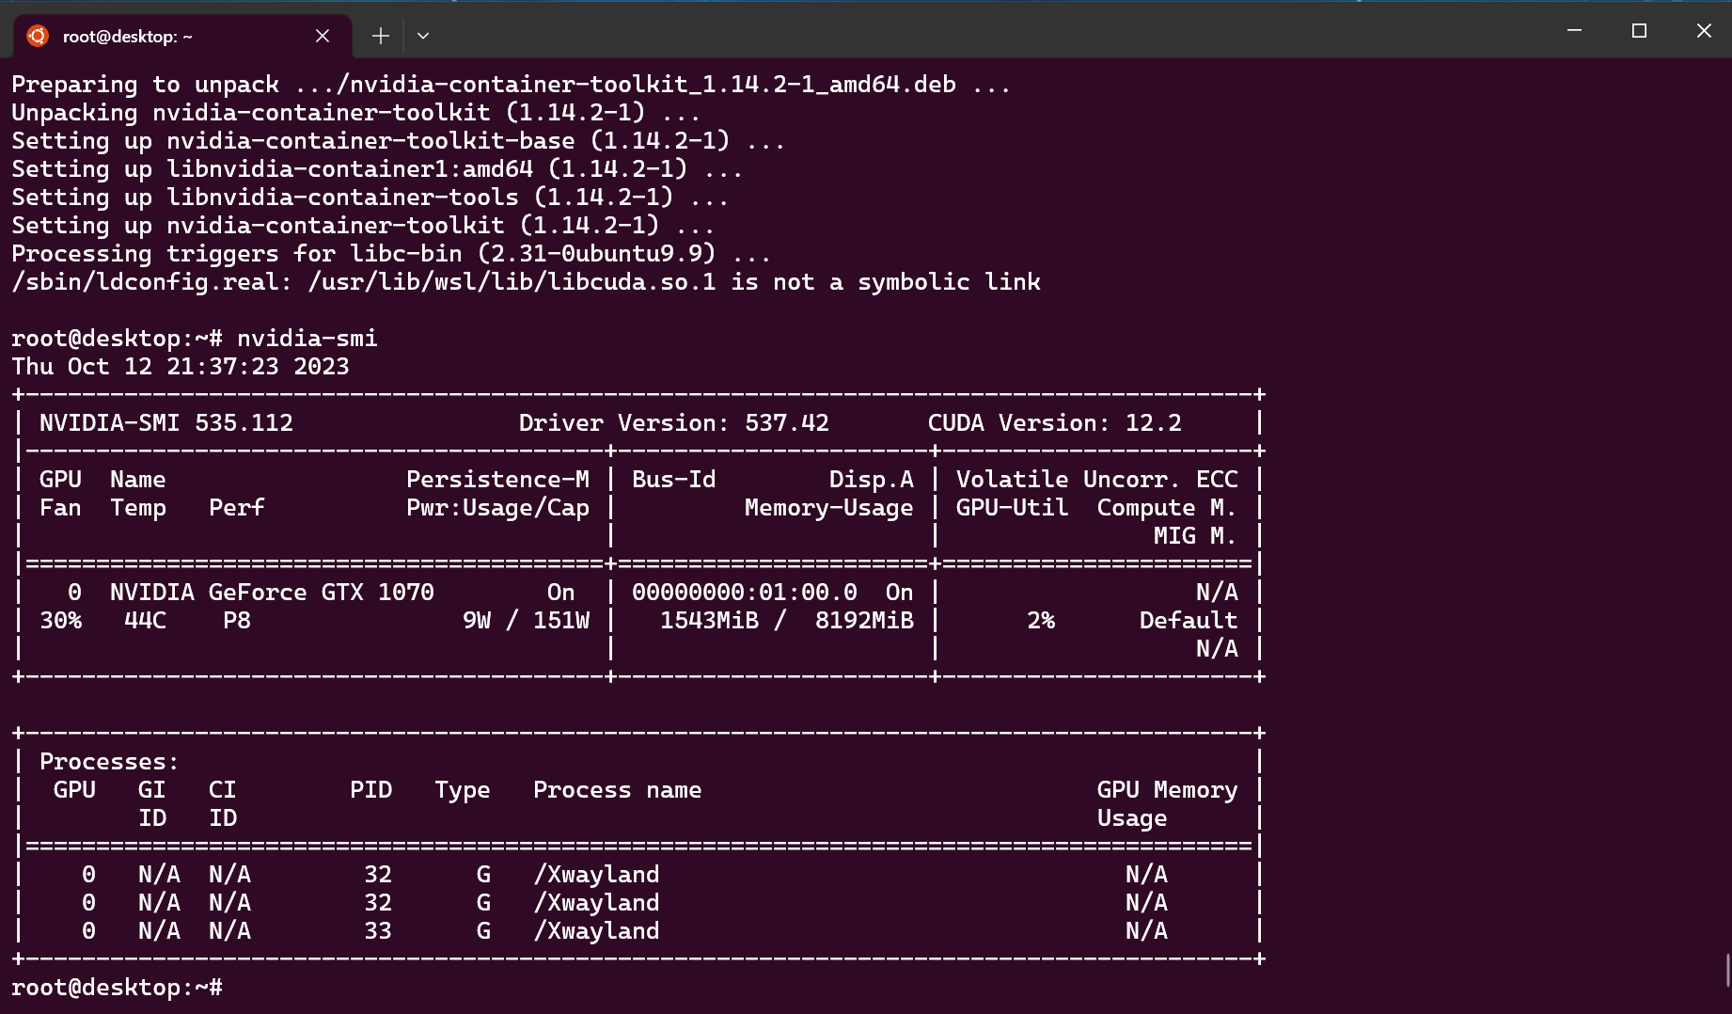Image resolution: width=1732 pixels, height=1014 pixels.
Task: Open a new tab with the plus button
Action: pos(380,35)
